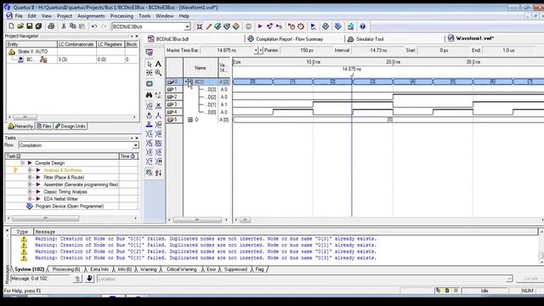Image resolution: width=544 pixels, height=306 pixels.
Task: Click the Copy toolbar icon
Action: click(x=73, y=26)
